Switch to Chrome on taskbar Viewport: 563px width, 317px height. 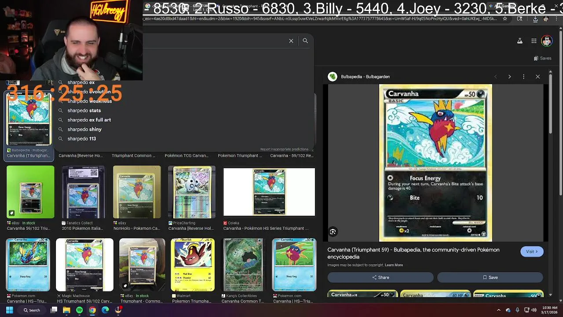[92, 310]
